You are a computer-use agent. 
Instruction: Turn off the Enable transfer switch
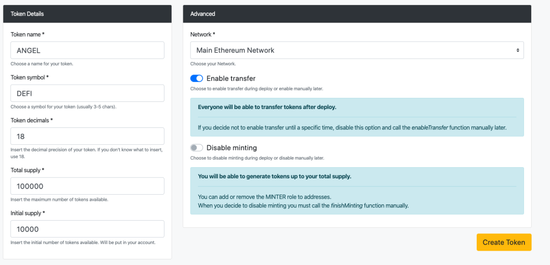pyautogui.click(x=197, y=78)
